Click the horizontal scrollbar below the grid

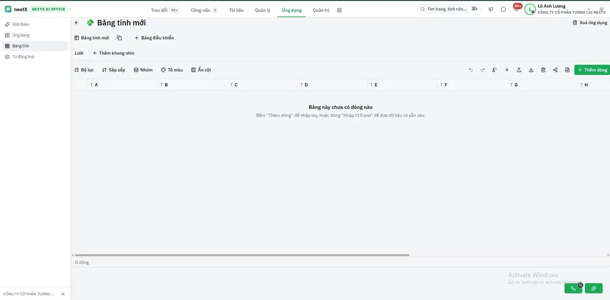point(242,255)
